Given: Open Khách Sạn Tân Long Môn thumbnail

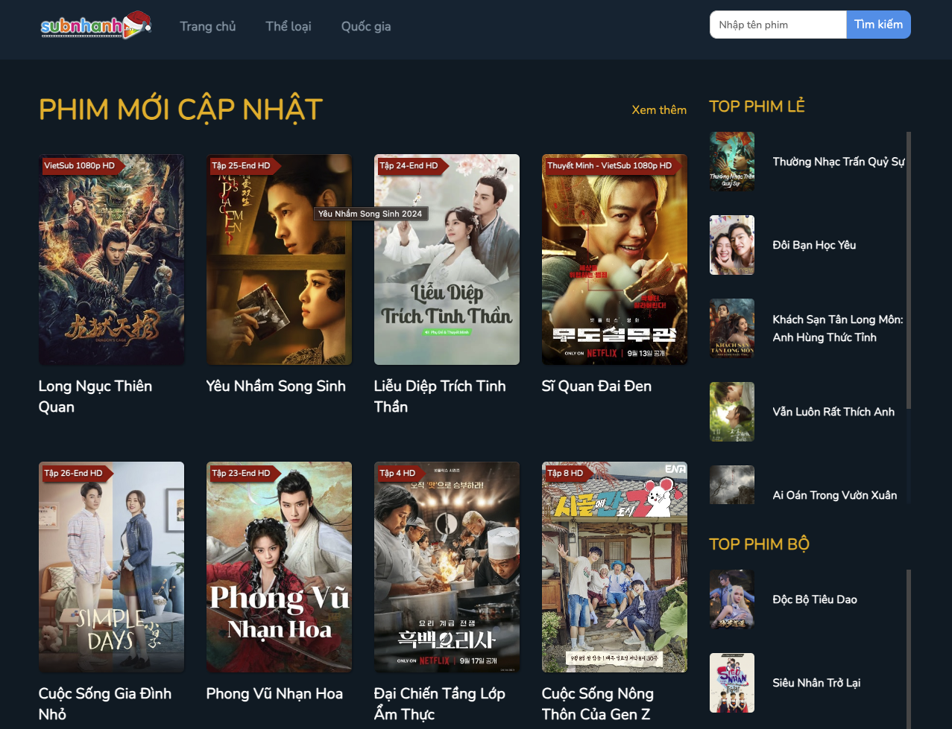Looking at the screenshot, I should 732,328.
